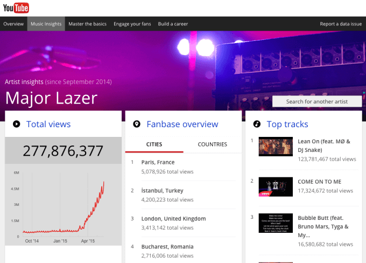The image size is (366, 263).
Task: Click the YouTube logo
Action: pyautogui.click(x=15, y=8)
